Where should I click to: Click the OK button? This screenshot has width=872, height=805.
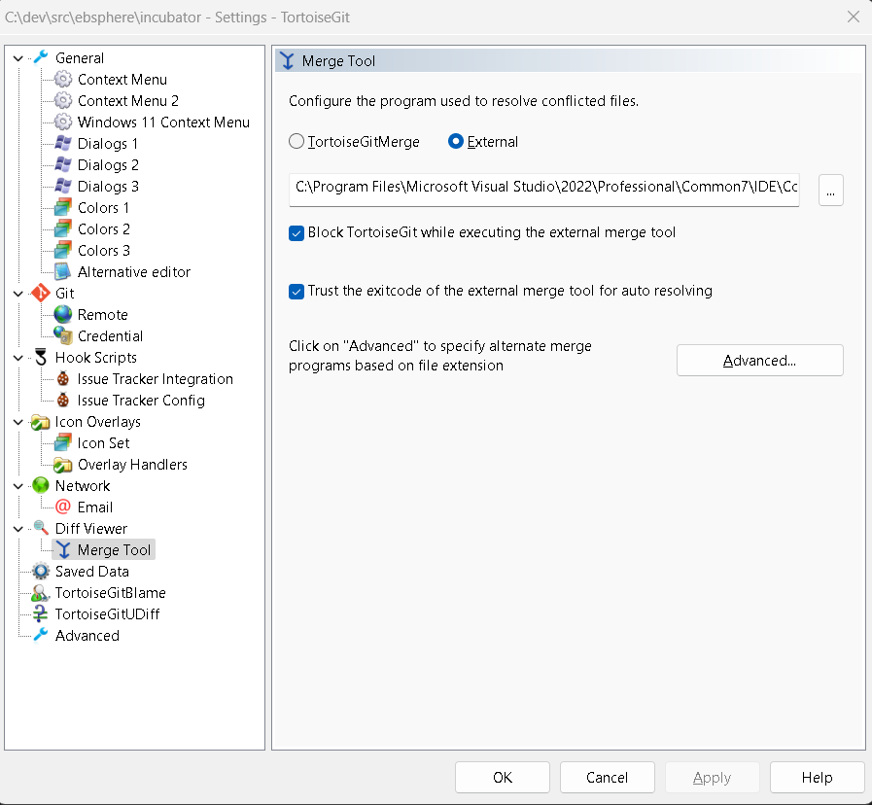[x=503, y=777]
